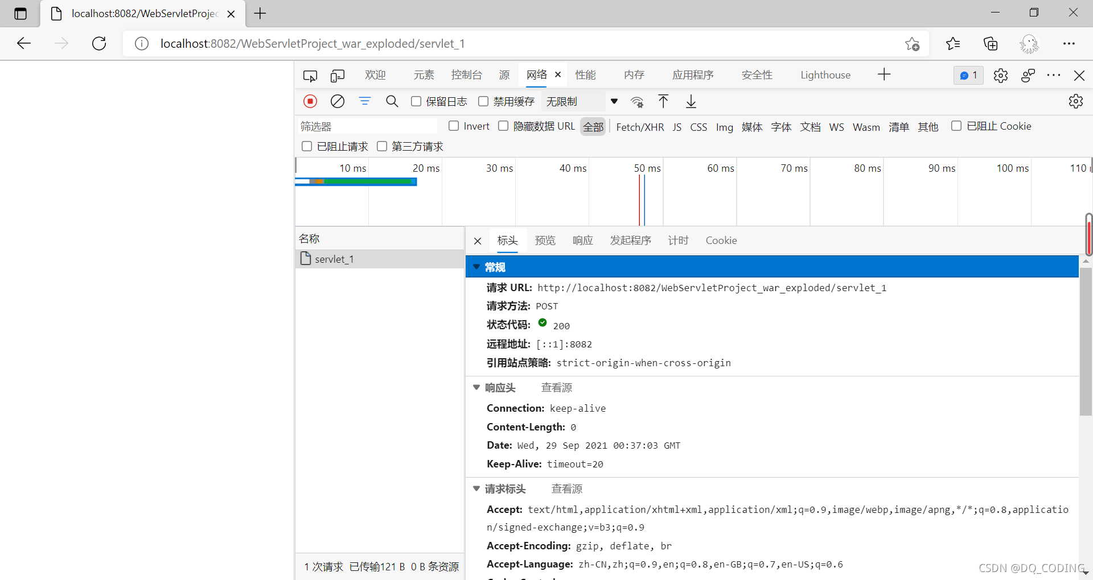Open the 计时 details tab
Viewport: 1093px width, 580px height.
(x=678, y=241)
